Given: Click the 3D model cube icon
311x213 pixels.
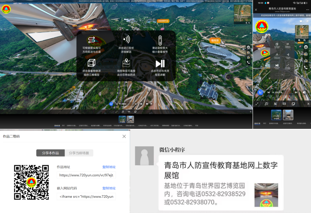Looking at the screenshot, I should pyautogui.click(x=91, y=63).
